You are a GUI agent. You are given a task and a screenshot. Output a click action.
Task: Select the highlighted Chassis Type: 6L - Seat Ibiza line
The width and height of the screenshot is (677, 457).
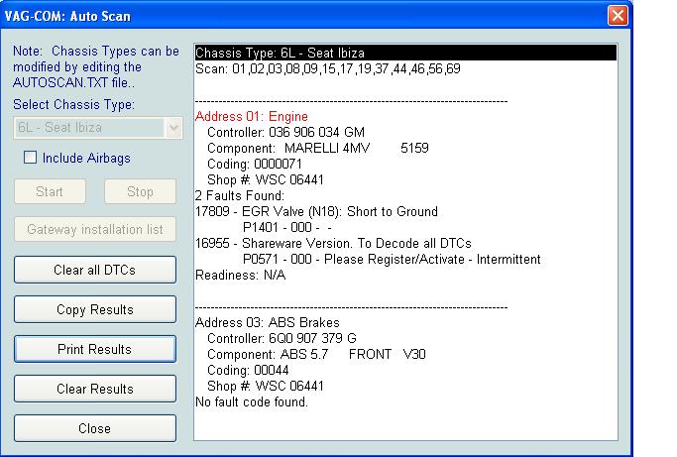pyautogui.click(x=405, y=53)
